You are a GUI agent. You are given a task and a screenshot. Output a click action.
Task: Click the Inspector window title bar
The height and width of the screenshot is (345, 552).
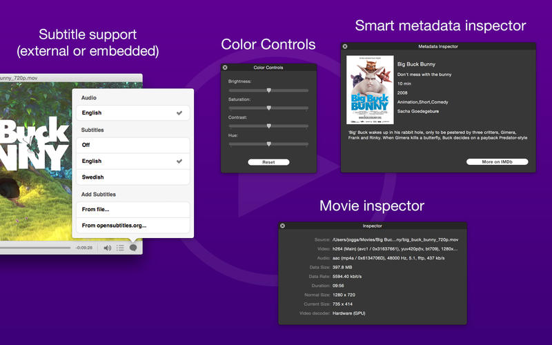click(372, 226)
